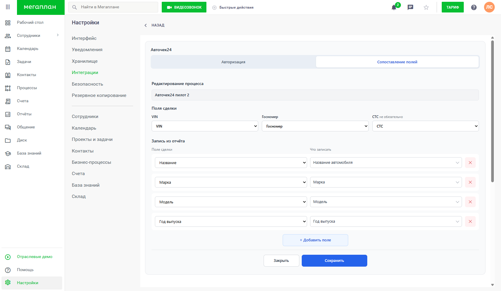Open the Марка deal field dropdown on left
This screenshot has width=501, height=291.
coord(231,182)
